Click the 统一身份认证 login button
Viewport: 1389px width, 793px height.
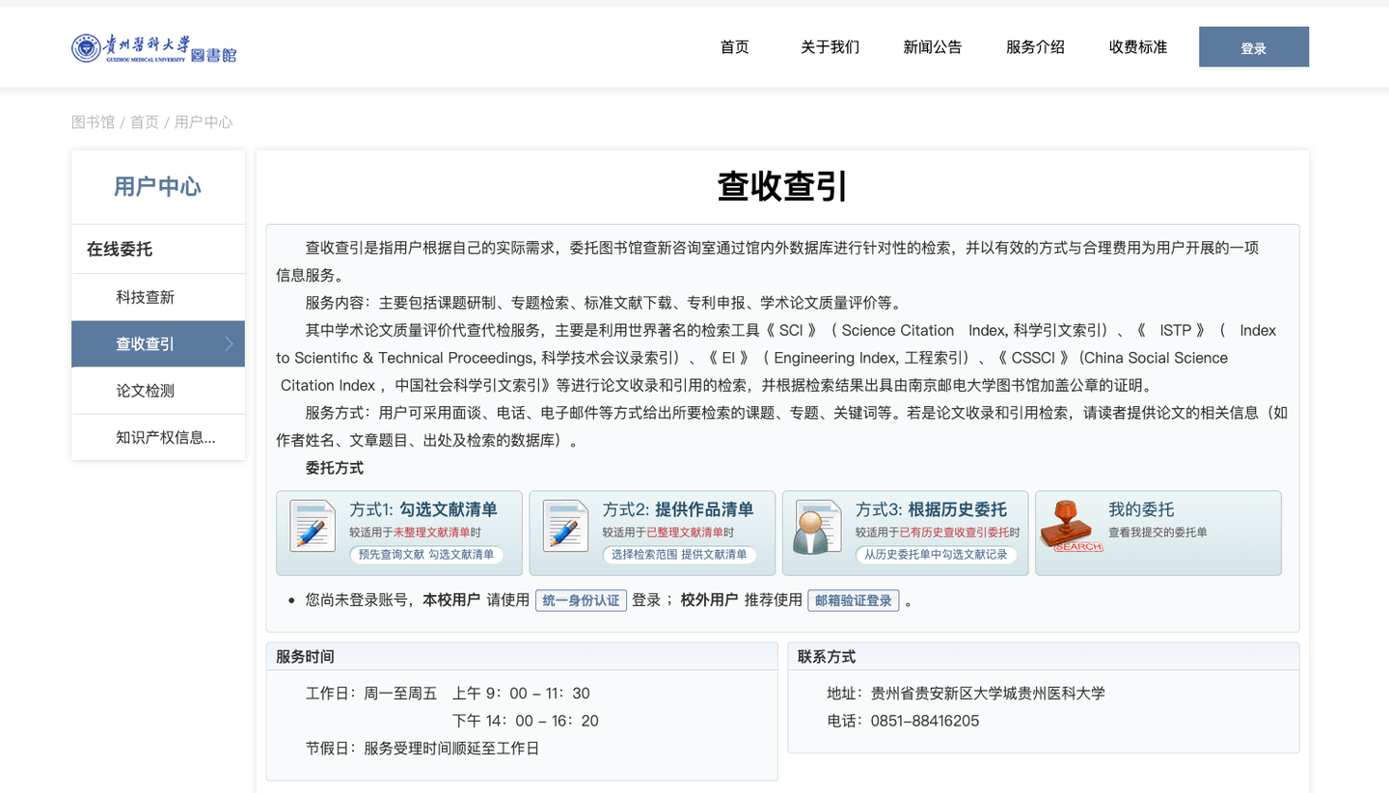tap(581, 599)
